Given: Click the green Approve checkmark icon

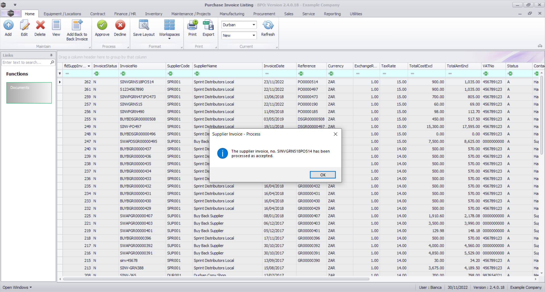Looking at the screenshot, I should tap(102, 26).
